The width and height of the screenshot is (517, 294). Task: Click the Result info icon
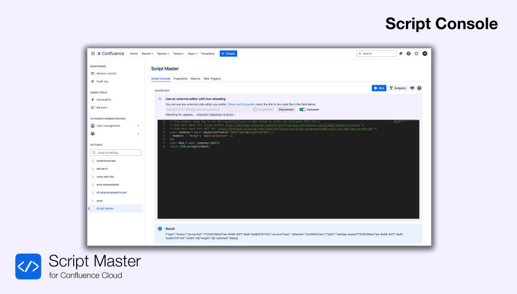click(x=160, y=229)
